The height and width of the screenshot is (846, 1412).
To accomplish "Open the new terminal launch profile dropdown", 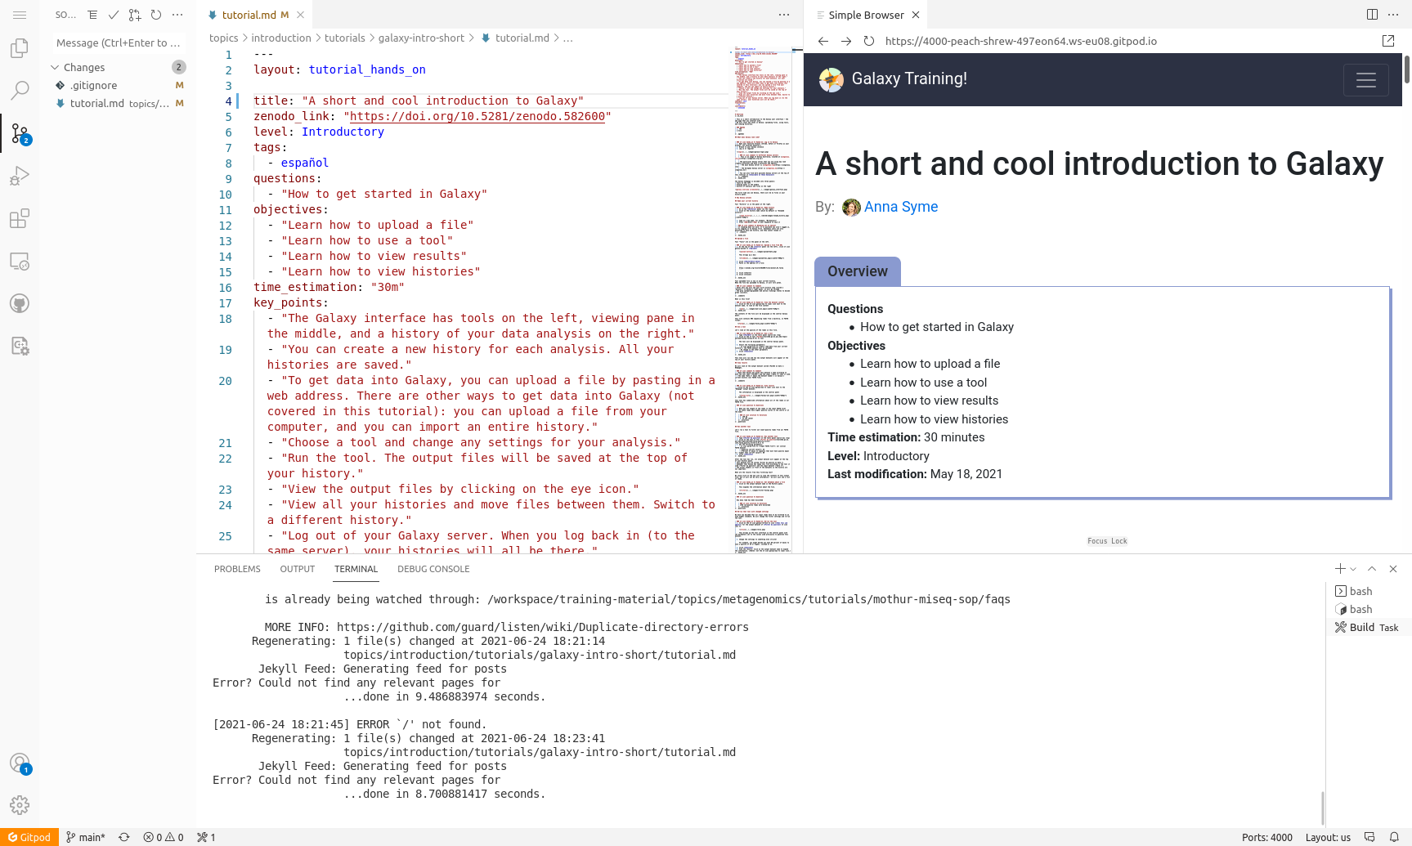I will 1353,569.
